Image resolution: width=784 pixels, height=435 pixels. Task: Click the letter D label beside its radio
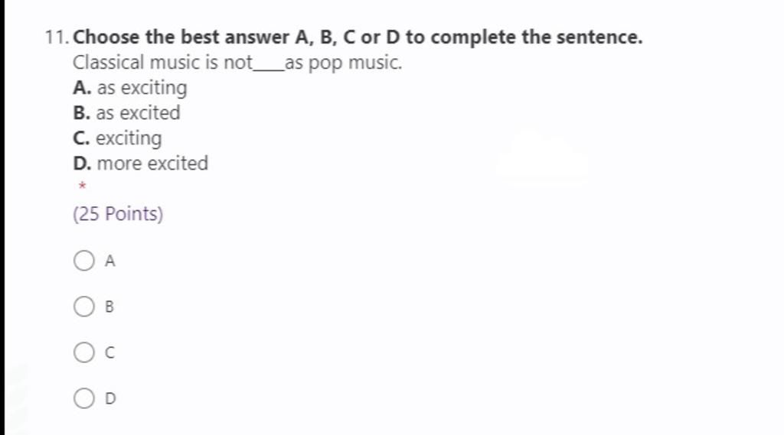point(110,398)
